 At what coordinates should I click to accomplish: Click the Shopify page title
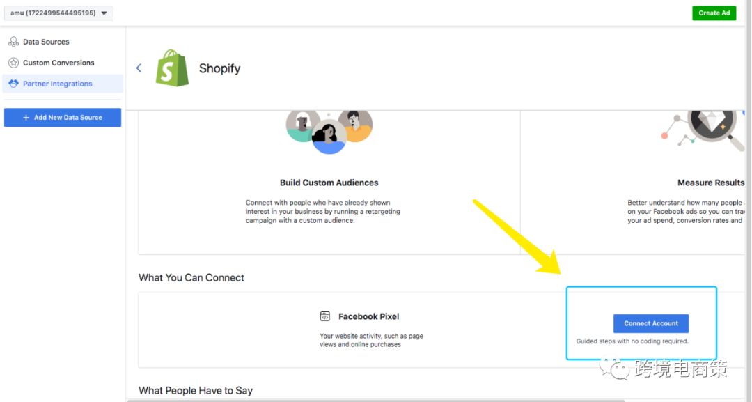click(x=219, y=68)
